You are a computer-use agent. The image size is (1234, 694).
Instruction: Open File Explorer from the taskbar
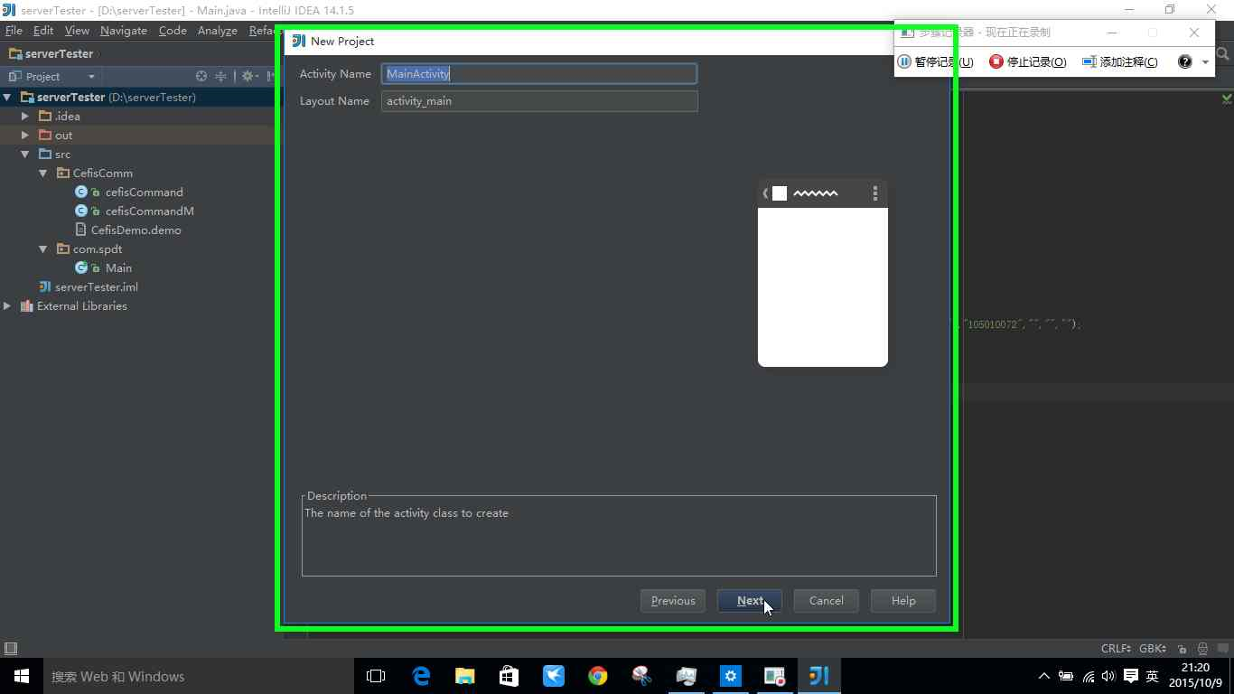465,676
